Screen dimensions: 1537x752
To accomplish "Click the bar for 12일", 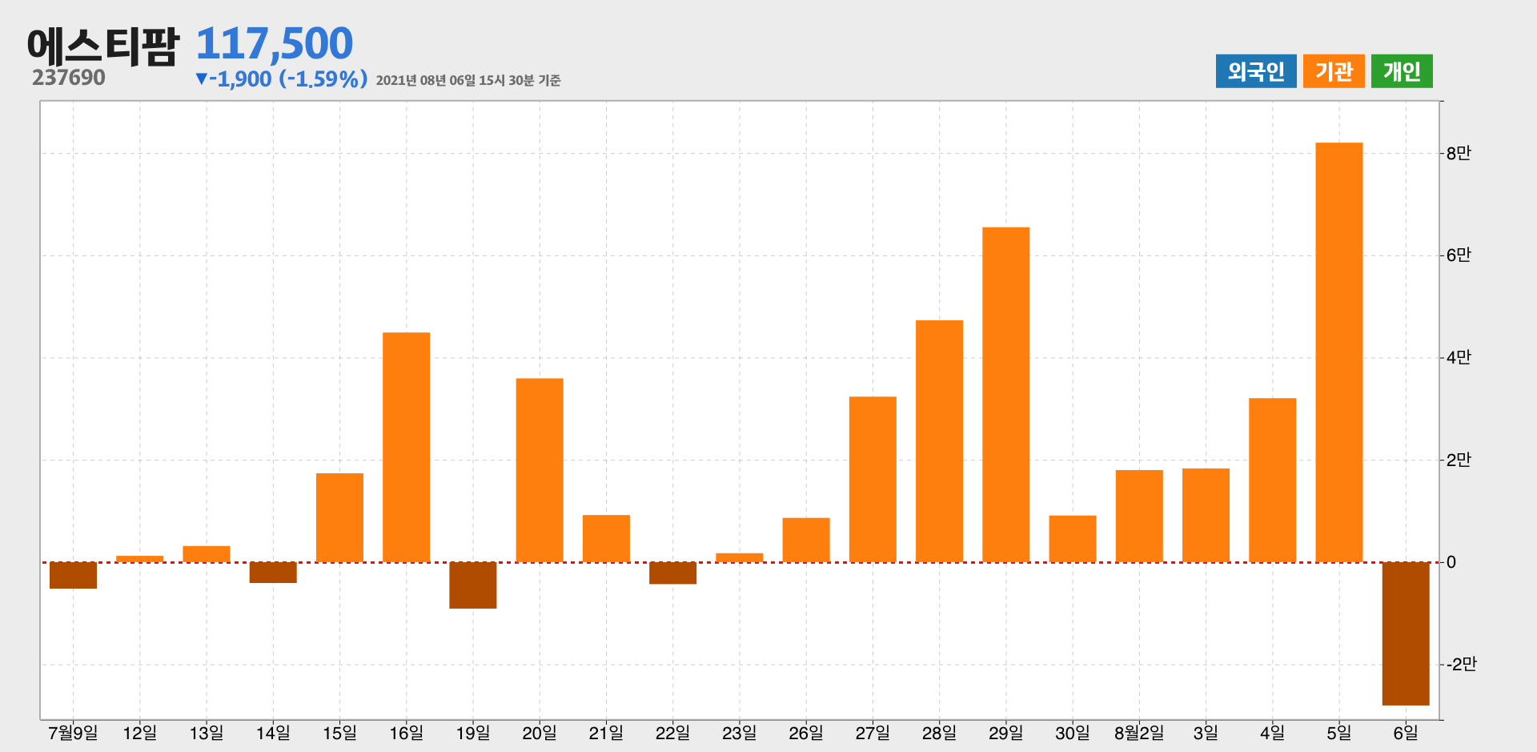I will (139, 559).
